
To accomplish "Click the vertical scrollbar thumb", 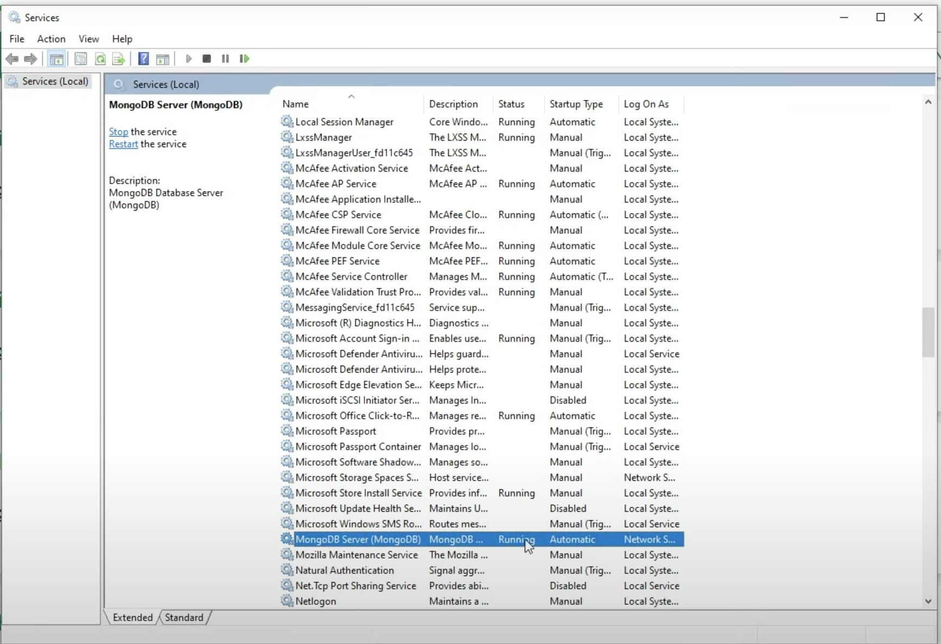I will [x=928, y=332].
